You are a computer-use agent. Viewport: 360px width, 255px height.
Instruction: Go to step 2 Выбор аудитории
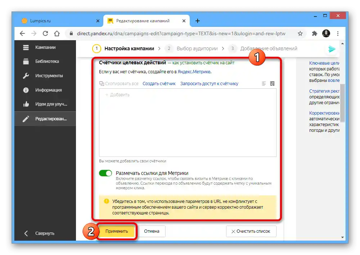click(192, 48)
